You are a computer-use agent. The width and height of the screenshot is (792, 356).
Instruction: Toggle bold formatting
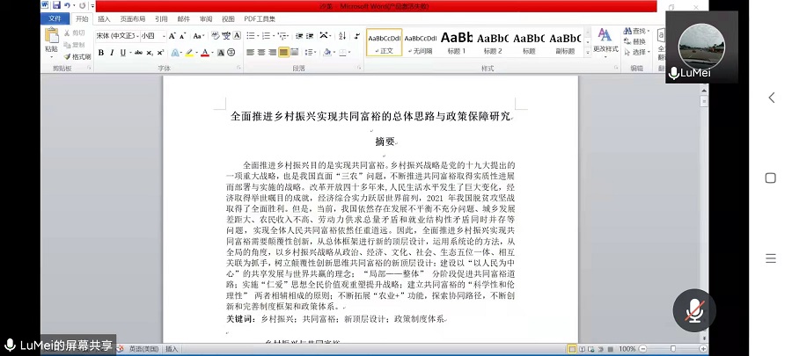[100, 53]
